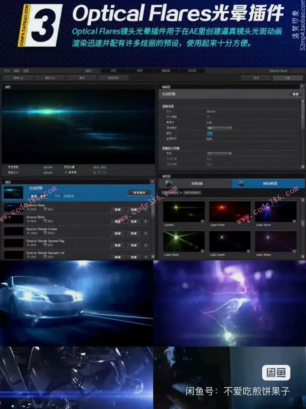The height and width of the screenshot is (409, 306).
Task: Toggle the 大小偏移 checkbox in global parameters
Action: click(x=209, y=117)
